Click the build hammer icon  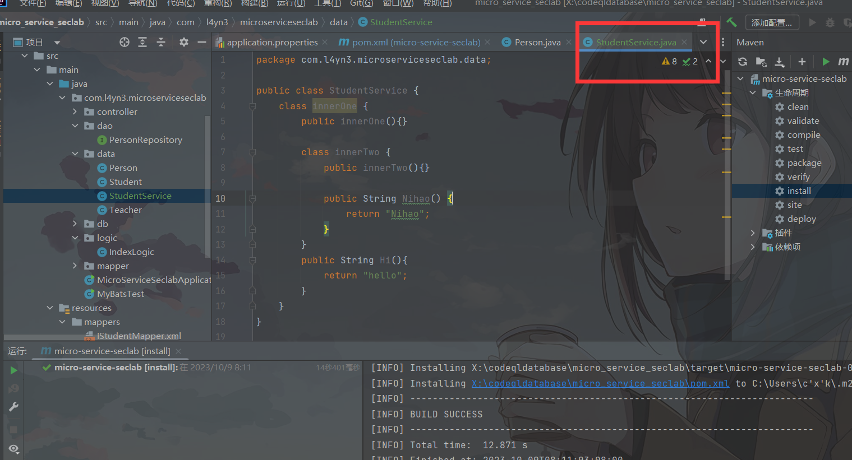pyautogui.click(x=731, y=22)
